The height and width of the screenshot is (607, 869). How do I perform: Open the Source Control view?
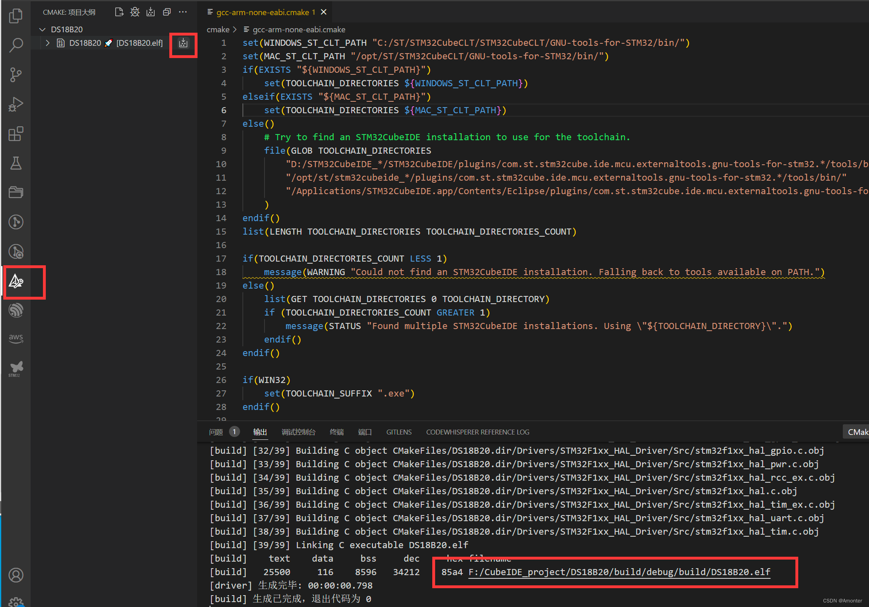(16, 75)
